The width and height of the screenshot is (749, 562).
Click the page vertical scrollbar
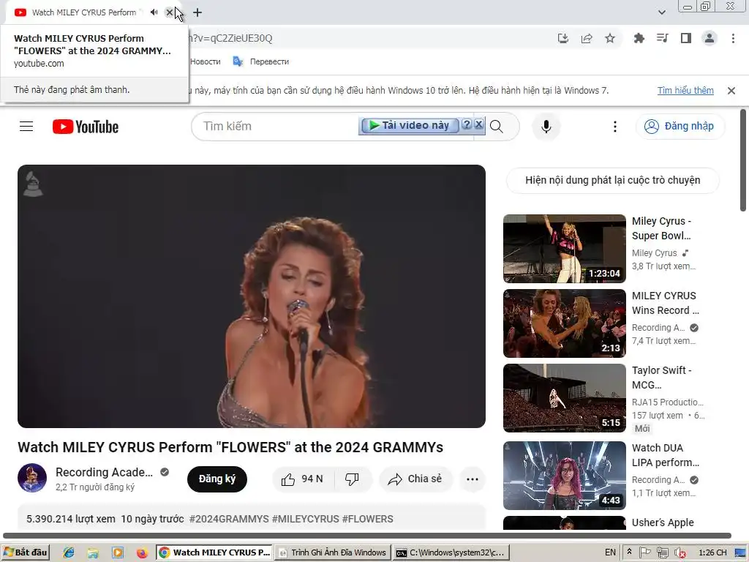[743, 160]
